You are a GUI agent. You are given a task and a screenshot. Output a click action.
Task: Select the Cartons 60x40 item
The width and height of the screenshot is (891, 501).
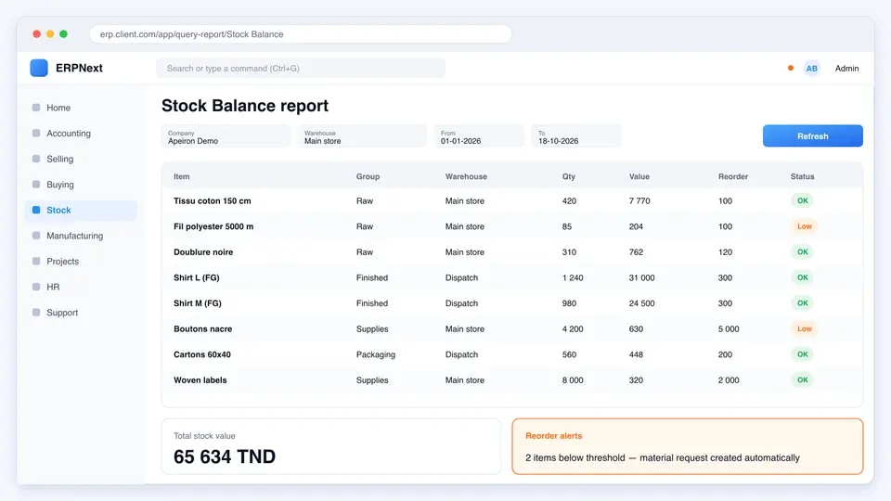tap(202, 354)
